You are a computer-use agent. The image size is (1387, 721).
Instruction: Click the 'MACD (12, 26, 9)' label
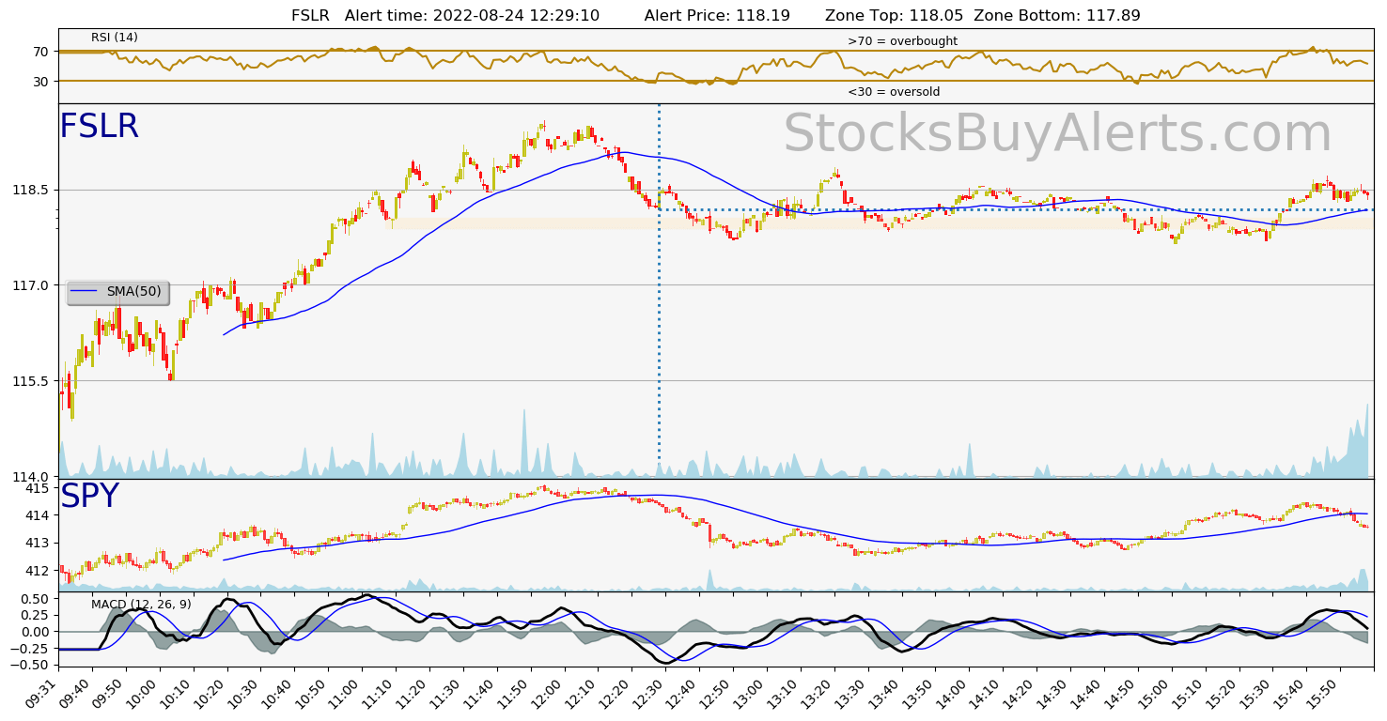click(141, 604)
